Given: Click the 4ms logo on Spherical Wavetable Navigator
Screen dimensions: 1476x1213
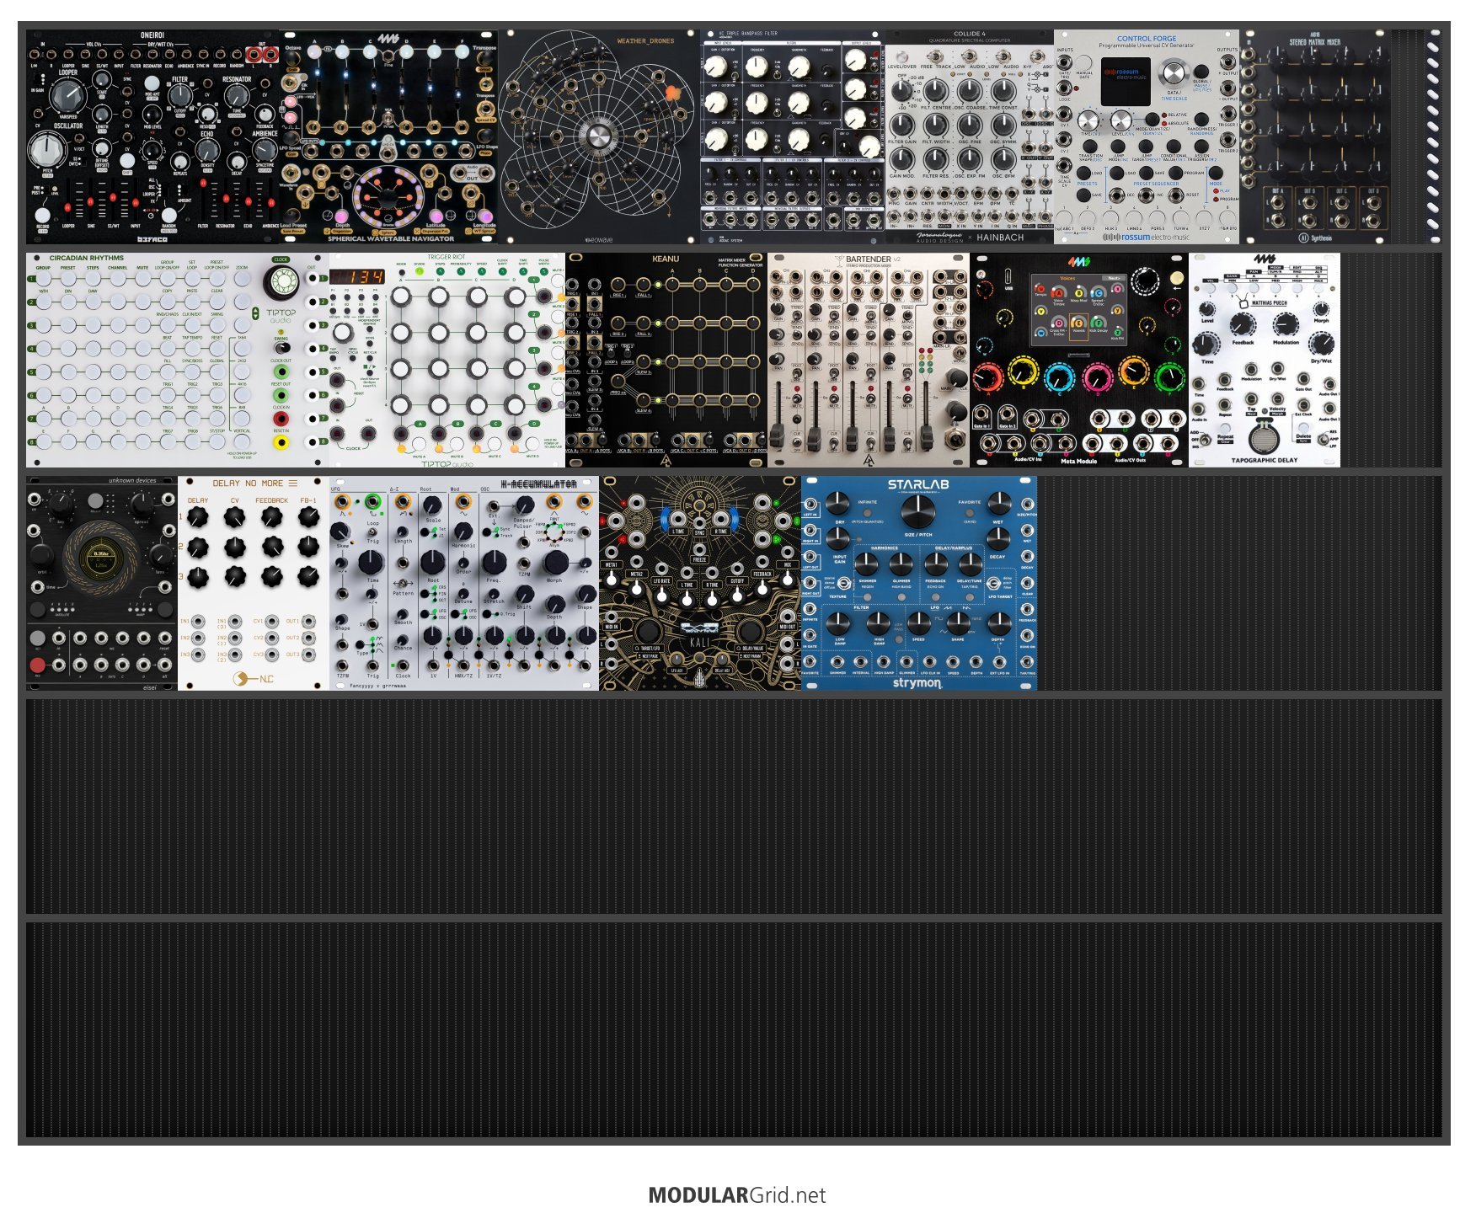Looking at the screenshot, I should 388,39.
